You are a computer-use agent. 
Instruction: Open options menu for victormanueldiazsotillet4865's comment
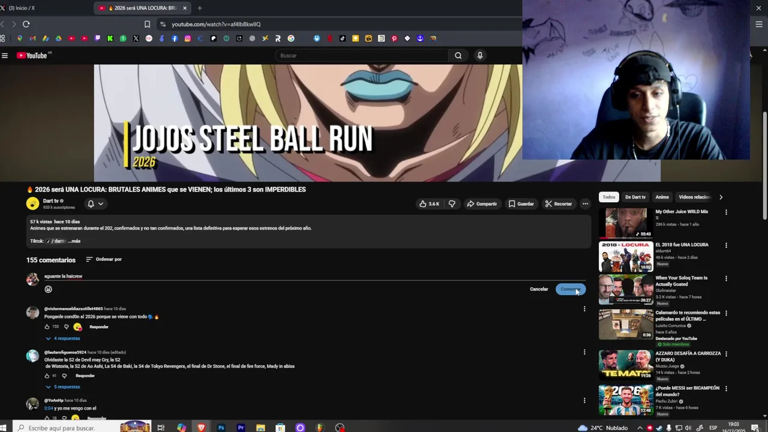point(584,309)
